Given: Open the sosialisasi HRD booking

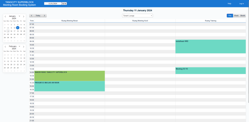Looking at the screenshot, I should [x=210, y=46].
